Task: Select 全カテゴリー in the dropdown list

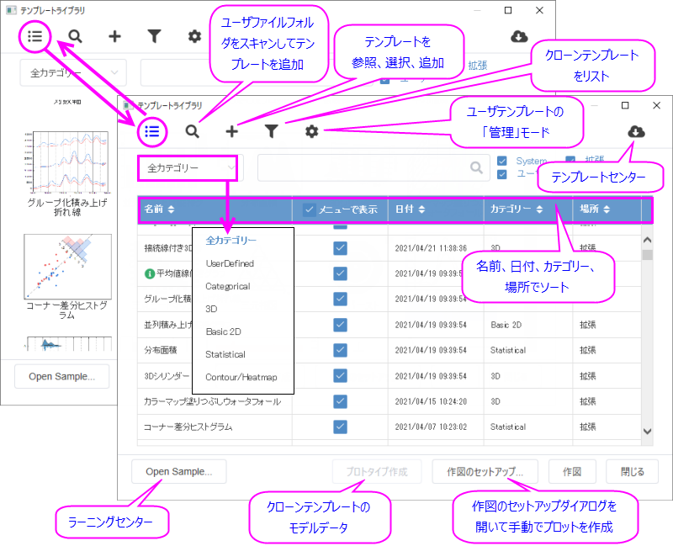Action: [231, 241]
